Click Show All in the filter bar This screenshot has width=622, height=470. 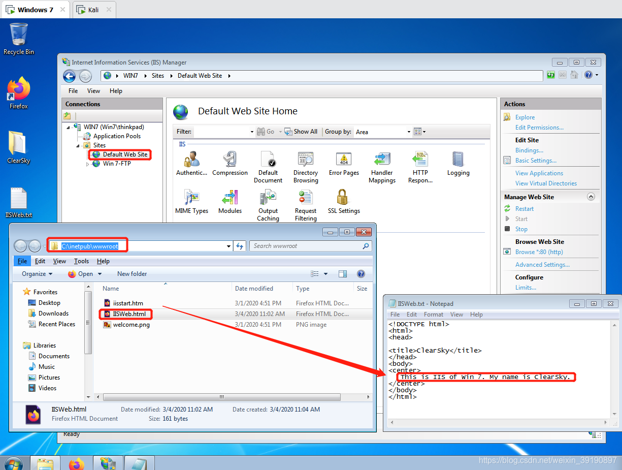click(x=301, y=132)
